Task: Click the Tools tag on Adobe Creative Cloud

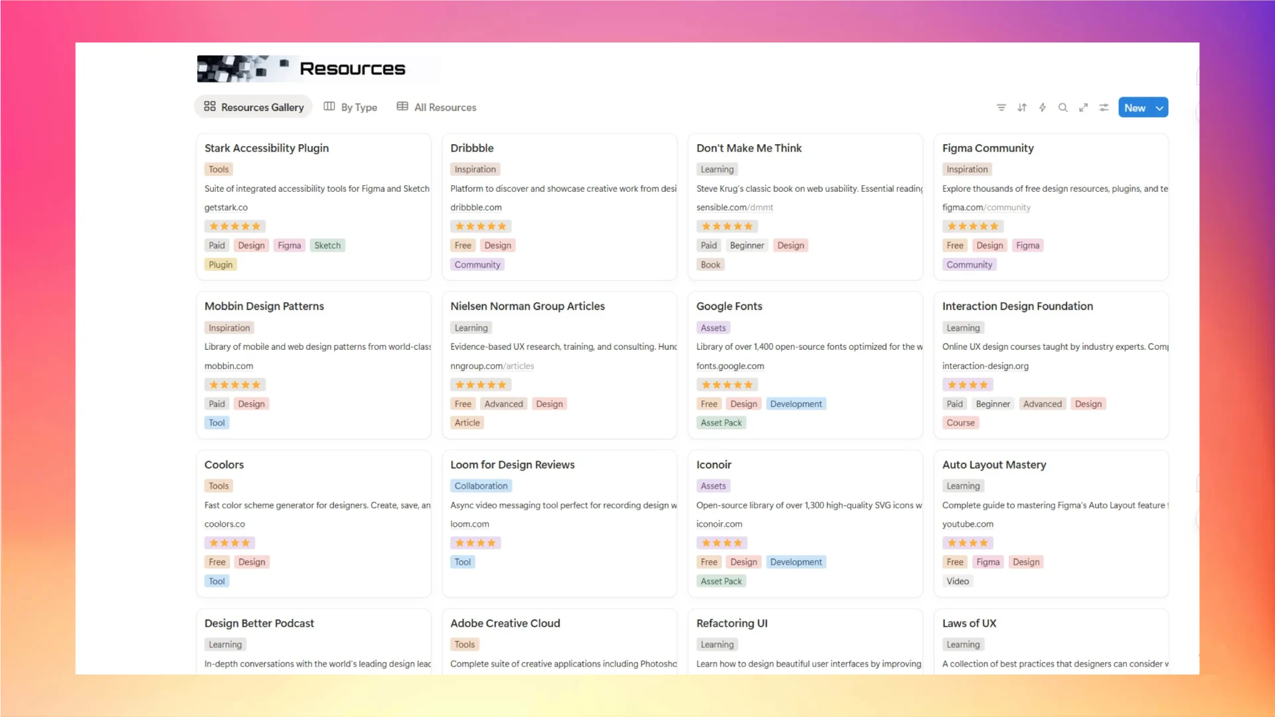Action: [x=465, y=645]
